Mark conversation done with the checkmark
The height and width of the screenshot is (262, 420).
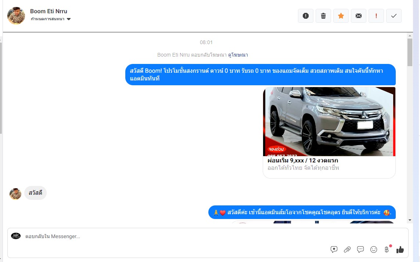[x=394, y=16]
